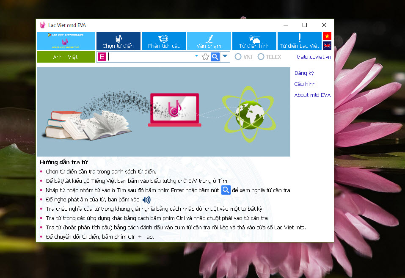Click the Lạc Việt Dictionaries logo
The image size is (405, 278).
click(66, 41)
